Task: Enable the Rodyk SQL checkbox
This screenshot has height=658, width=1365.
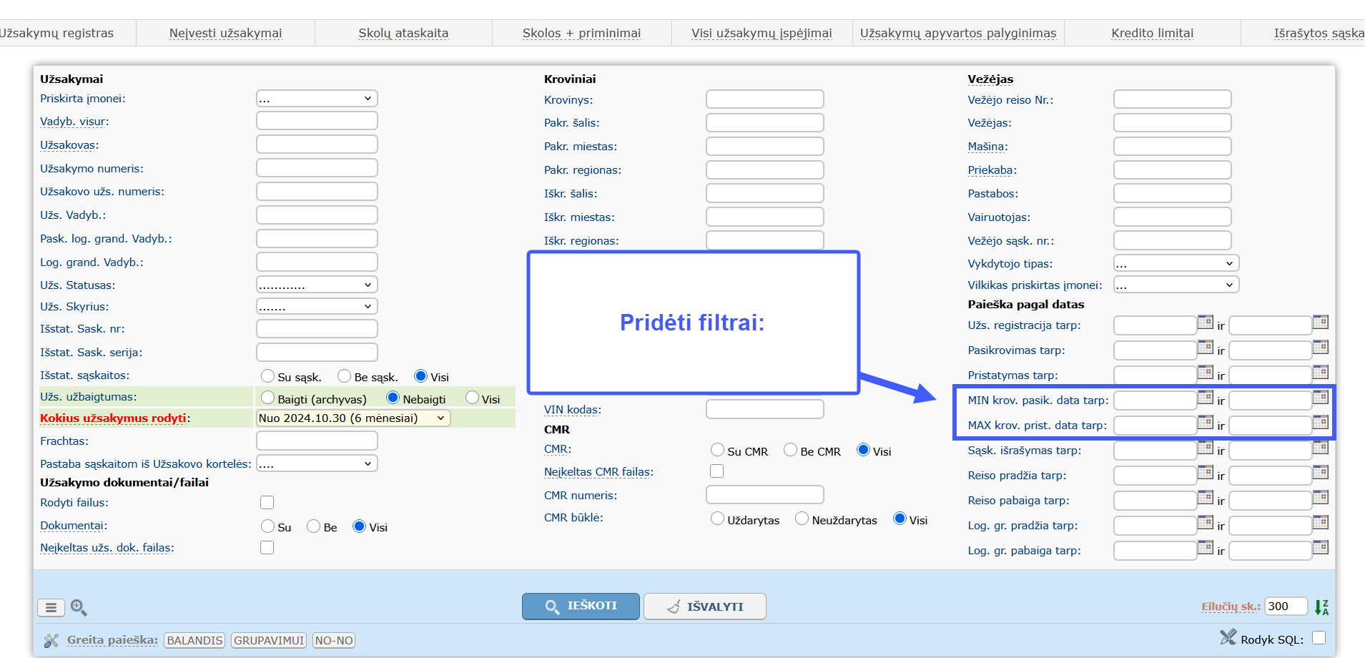Action: 1319,637
